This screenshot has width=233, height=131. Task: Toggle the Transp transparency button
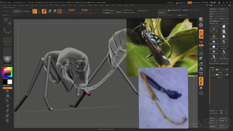[x=201, y=79]
